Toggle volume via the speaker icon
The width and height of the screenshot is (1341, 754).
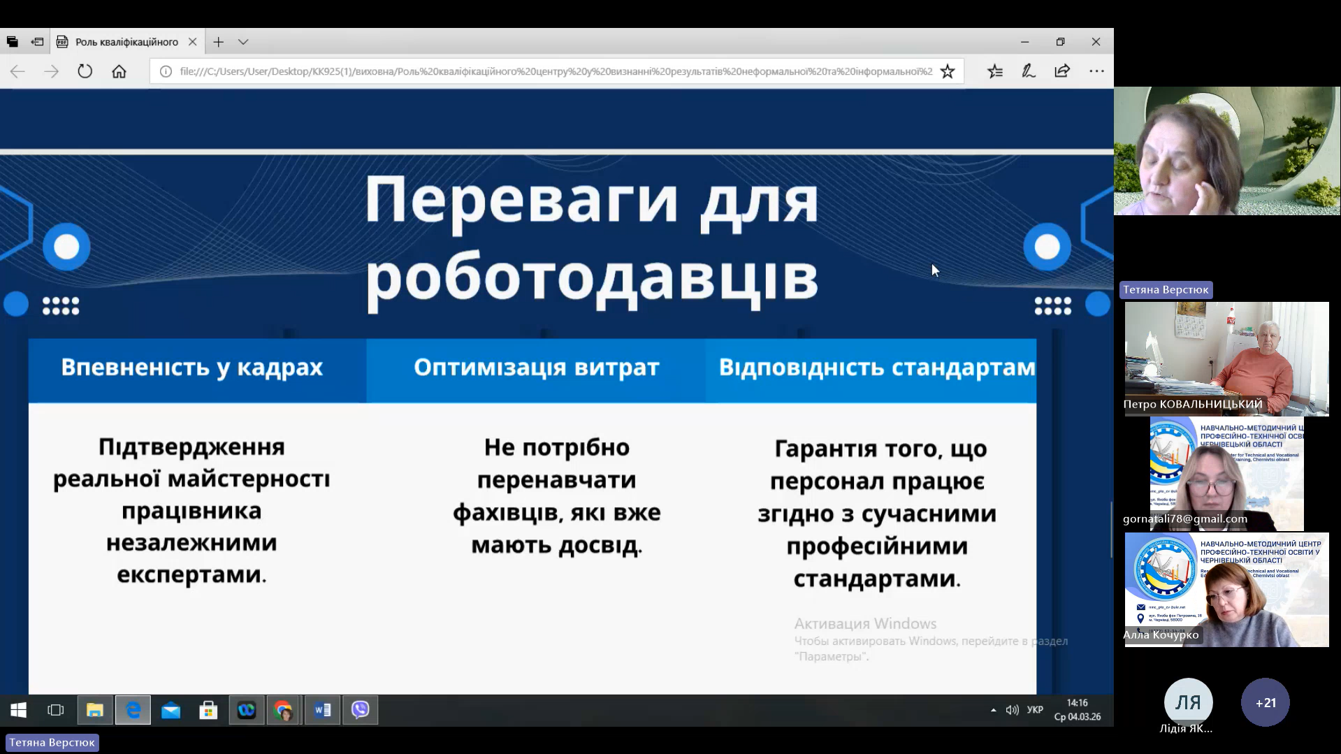(1012, 710)
